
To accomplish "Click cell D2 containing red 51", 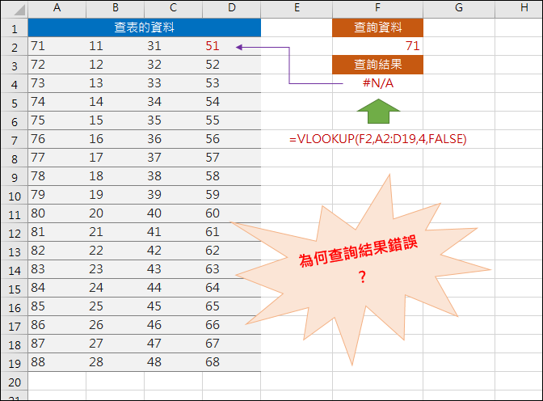I will (232, 46).
